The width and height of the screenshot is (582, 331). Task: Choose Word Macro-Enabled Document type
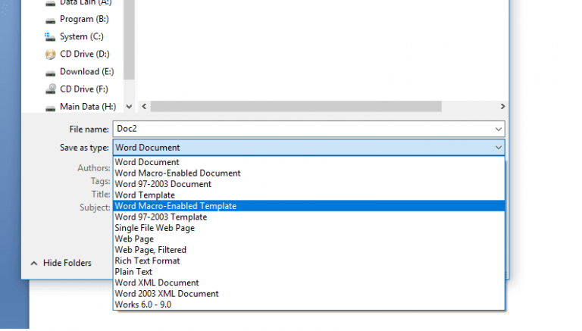click(x=309, y=173)
